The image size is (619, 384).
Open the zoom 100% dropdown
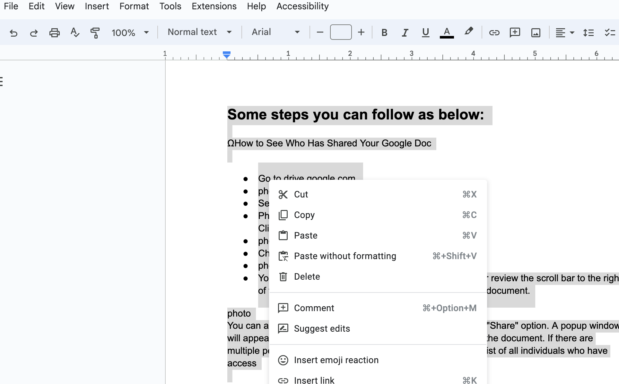click(130, 32)
